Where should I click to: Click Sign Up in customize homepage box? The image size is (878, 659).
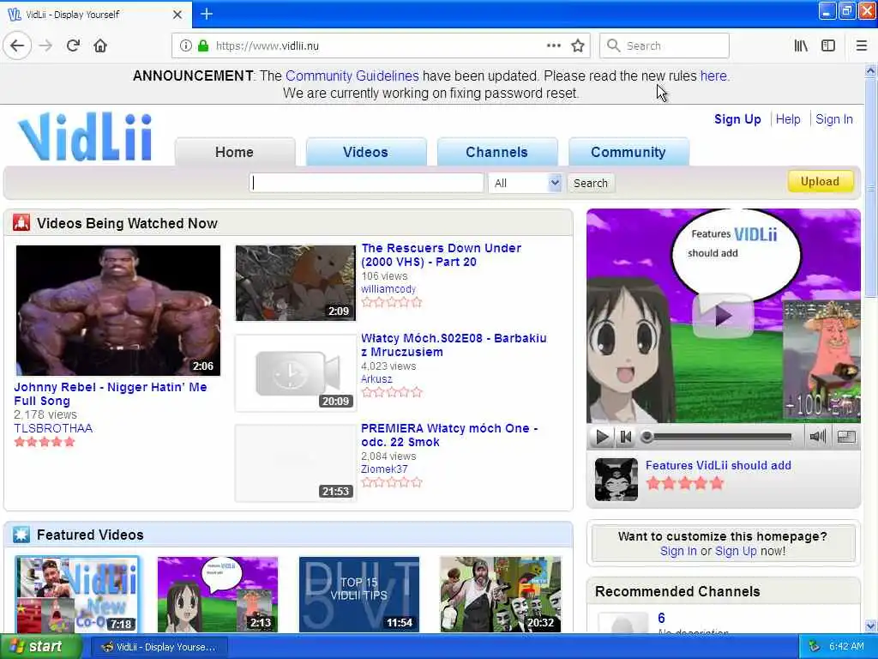point(736,551)
